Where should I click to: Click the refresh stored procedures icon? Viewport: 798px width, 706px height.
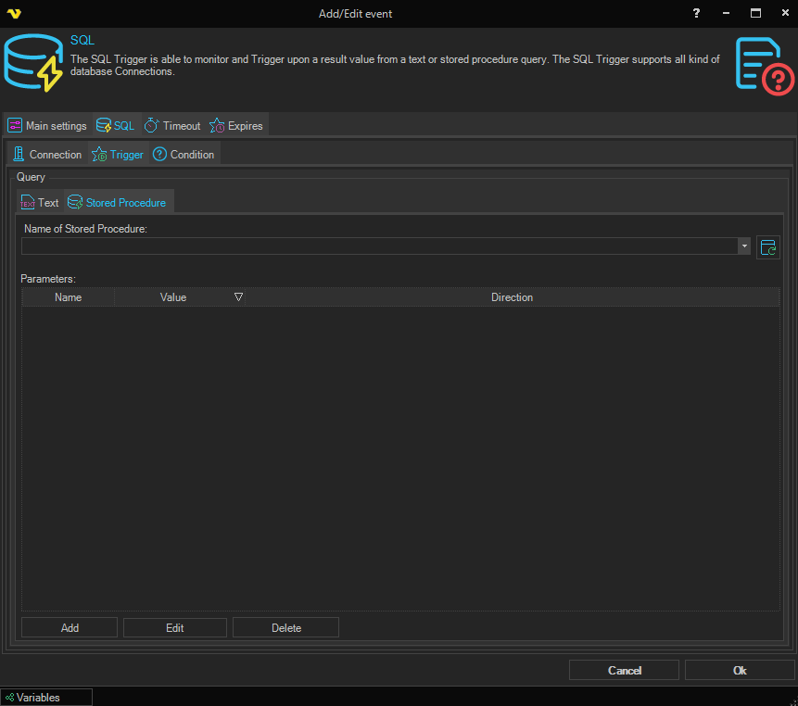click(x=767, y=246)
